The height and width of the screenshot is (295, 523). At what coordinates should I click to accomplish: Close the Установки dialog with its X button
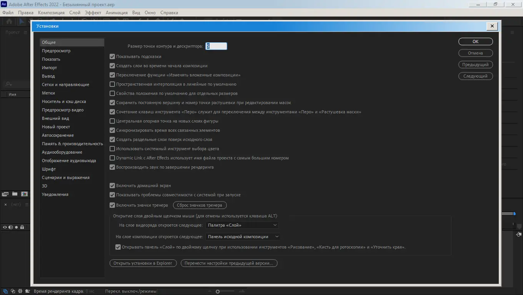492,26
